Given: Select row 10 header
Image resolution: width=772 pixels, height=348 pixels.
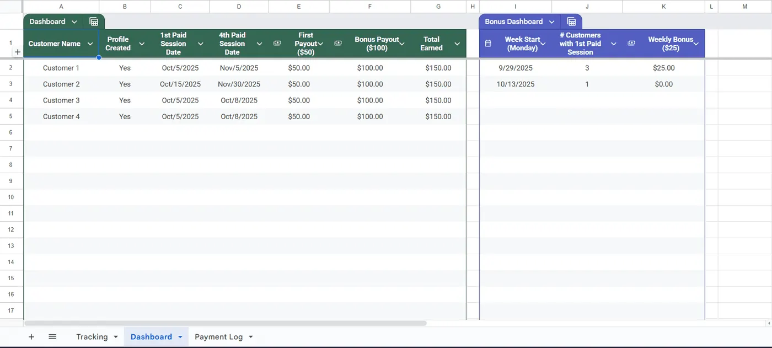Looking at the screenshot, I should (x=11, y=197).
